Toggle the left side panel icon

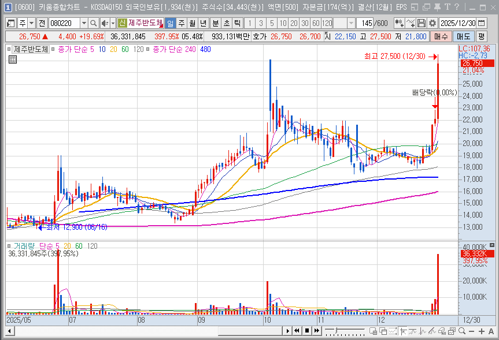pyautogui.click(x=11, y=23)
